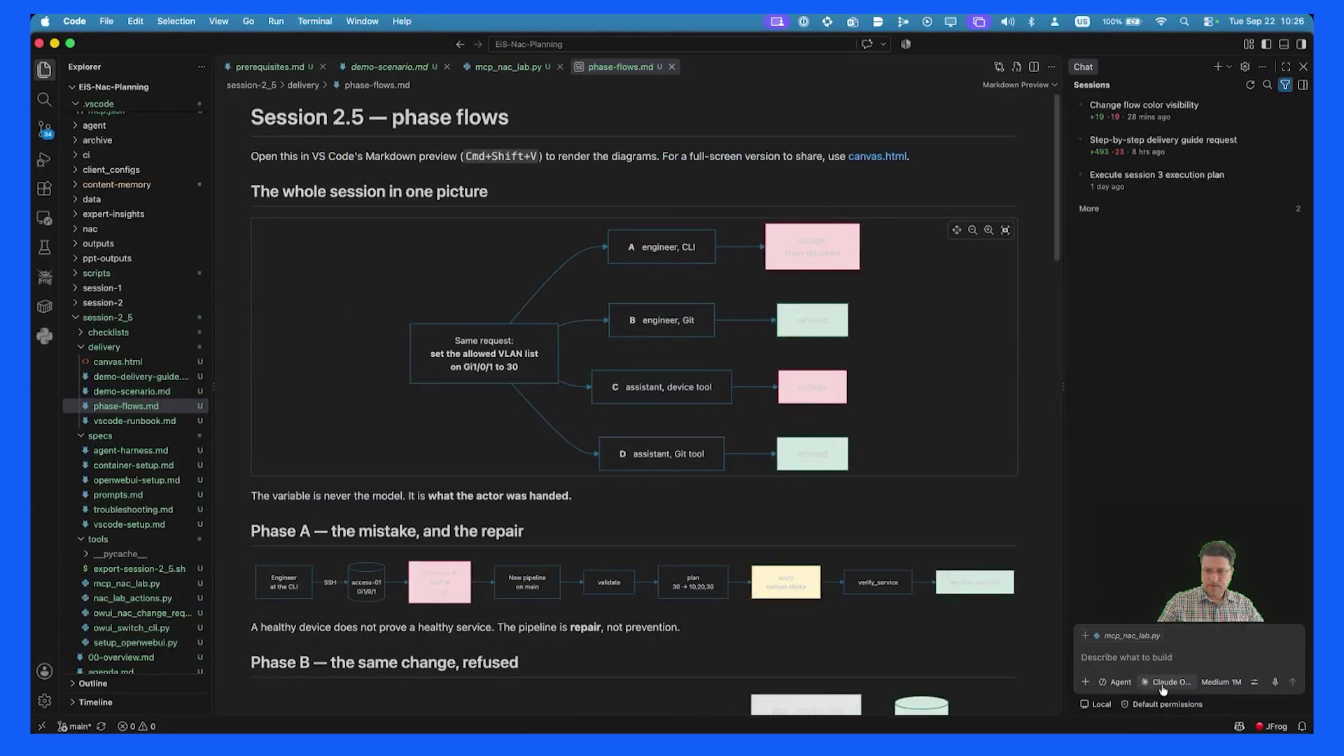Click the chat settings gear icon
This screenshot has width=1344, height=756.
pyautogui.click(x=1245, y=66)
